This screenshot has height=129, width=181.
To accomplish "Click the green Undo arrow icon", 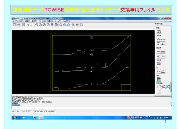I will coord(28,25).
